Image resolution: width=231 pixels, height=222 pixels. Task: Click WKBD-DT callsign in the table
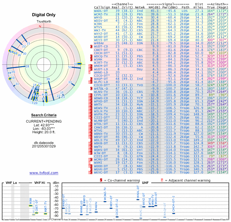click(x=101, y=37)
